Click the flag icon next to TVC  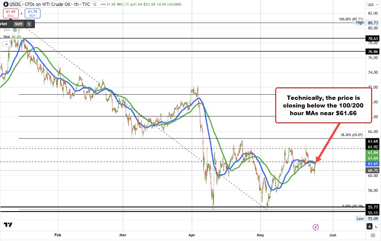coord(95,5)
